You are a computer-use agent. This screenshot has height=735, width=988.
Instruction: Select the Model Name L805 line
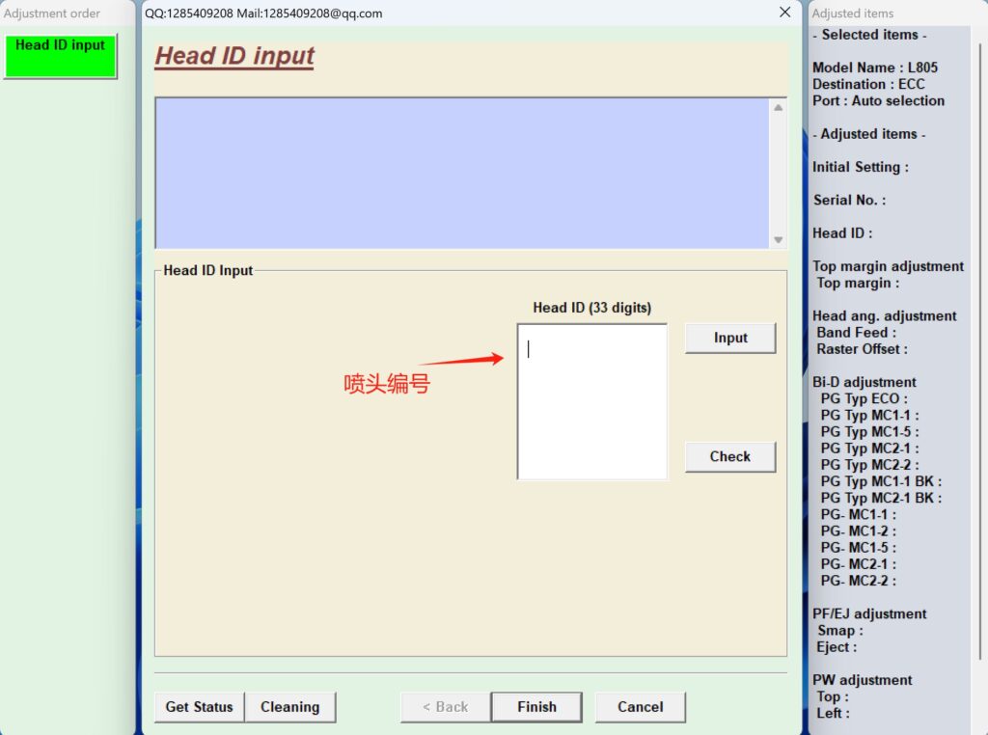pos(874,68)
